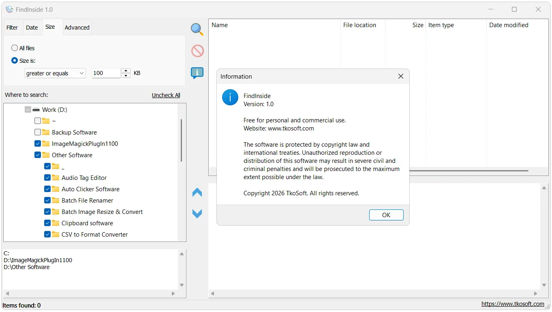Click the File location column header
Screen dimensions: 552x312
[363, 25]
